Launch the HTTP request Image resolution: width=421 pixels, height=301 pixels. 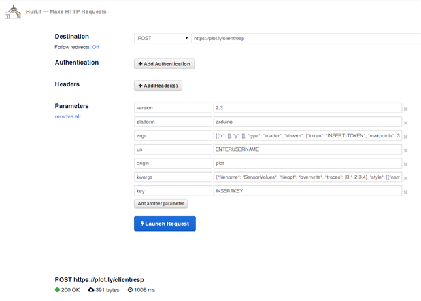(x=165, y=224)
